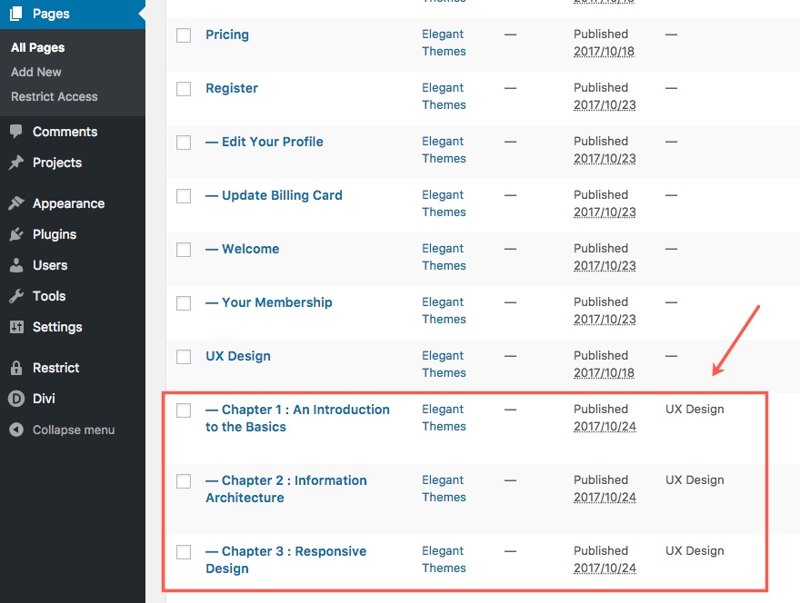
Task: Select the Edit Your Profile checkbox
Action: 184,143
